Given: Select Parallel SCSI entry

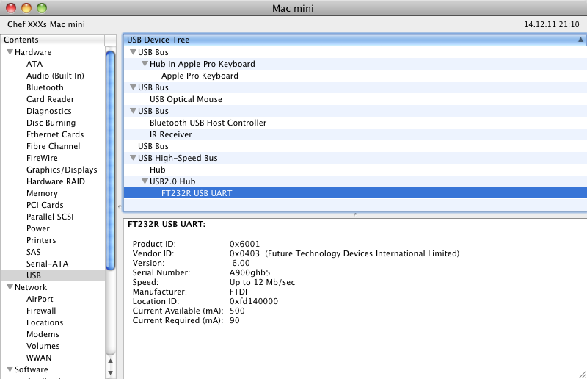Looking at the screenshot, I should tap(50, 217).
